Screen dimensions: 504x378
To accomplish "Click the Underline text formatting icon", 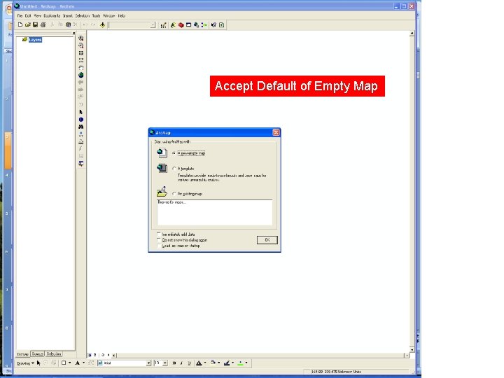I will pos(189,363).
